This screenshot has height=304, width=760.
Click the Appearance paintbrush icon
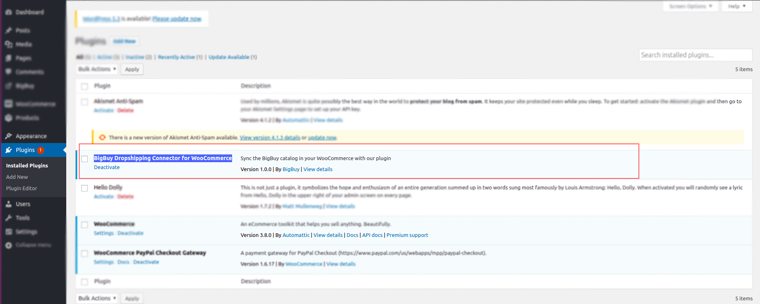[9, 136]
